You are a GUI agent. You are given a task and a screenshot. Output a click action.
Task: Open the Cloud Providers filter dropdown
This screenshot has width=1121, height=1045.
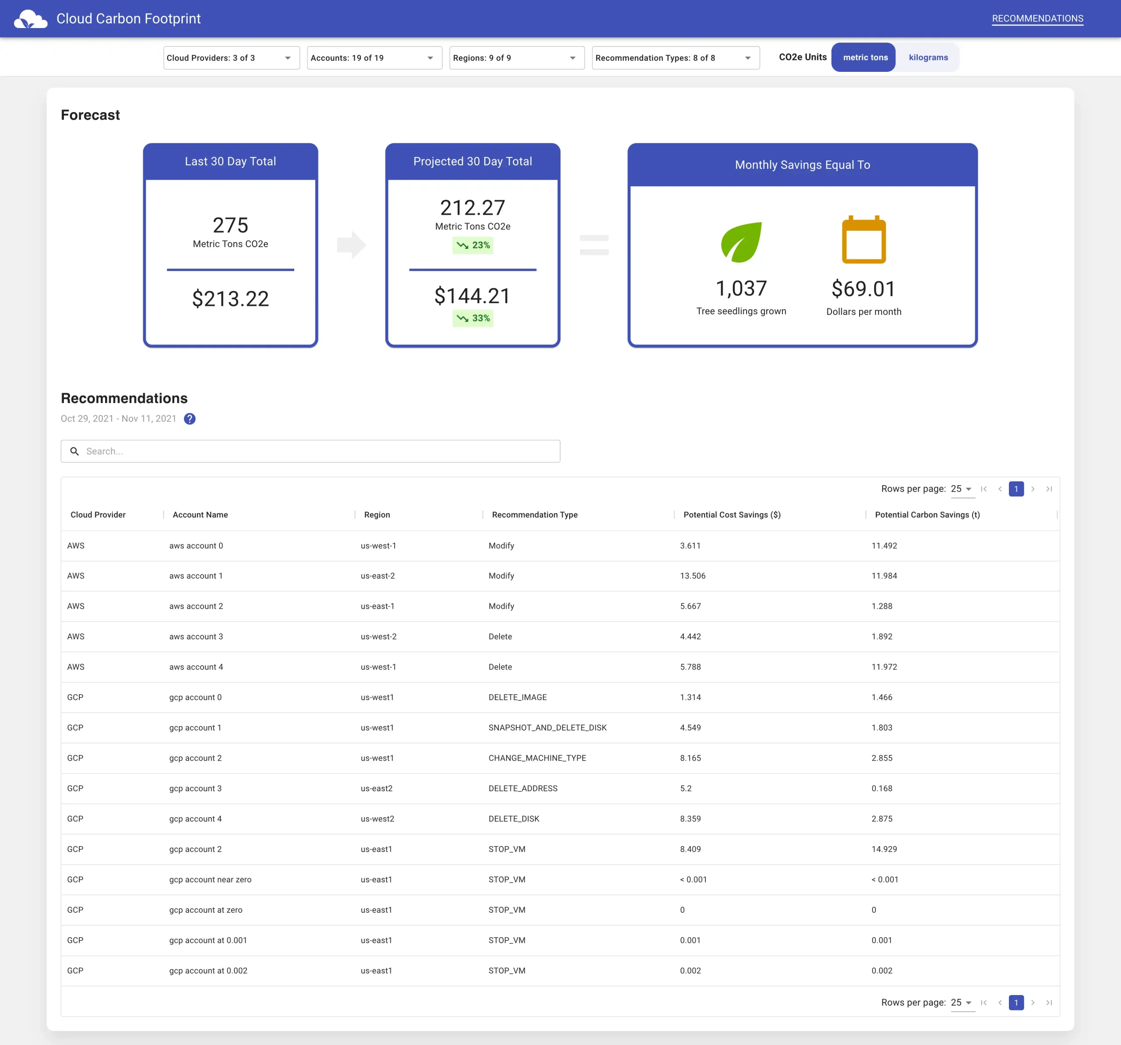click(231, 58)
